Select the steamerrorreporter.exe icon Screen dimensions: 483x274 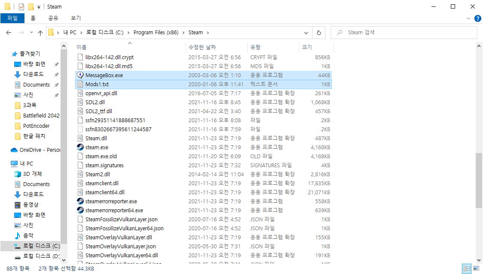[80, 201]
